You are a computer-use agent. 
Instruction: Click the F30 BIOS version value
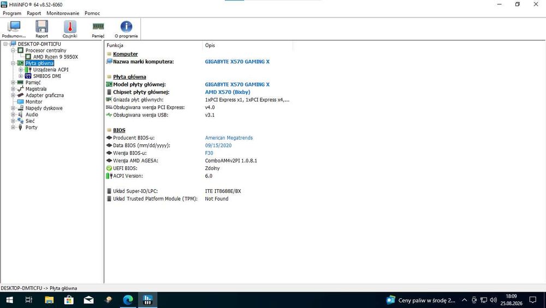pyautogui.click(x=209, y=153)
